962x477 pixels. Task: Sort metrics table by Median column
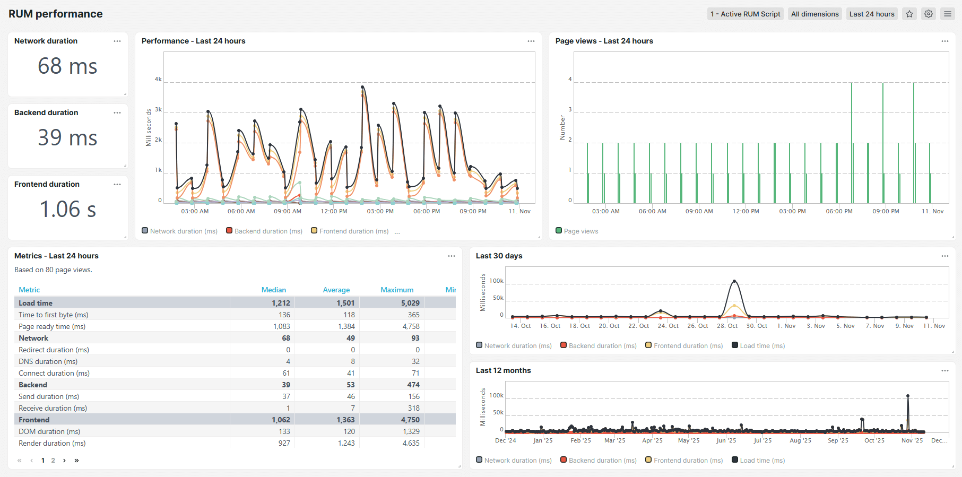[x=273, y=290]
